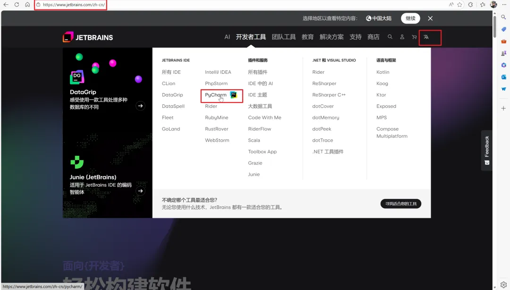The image size is (510, 290).
Task: Add page to favorites star icon
Action: pos(459,5)
